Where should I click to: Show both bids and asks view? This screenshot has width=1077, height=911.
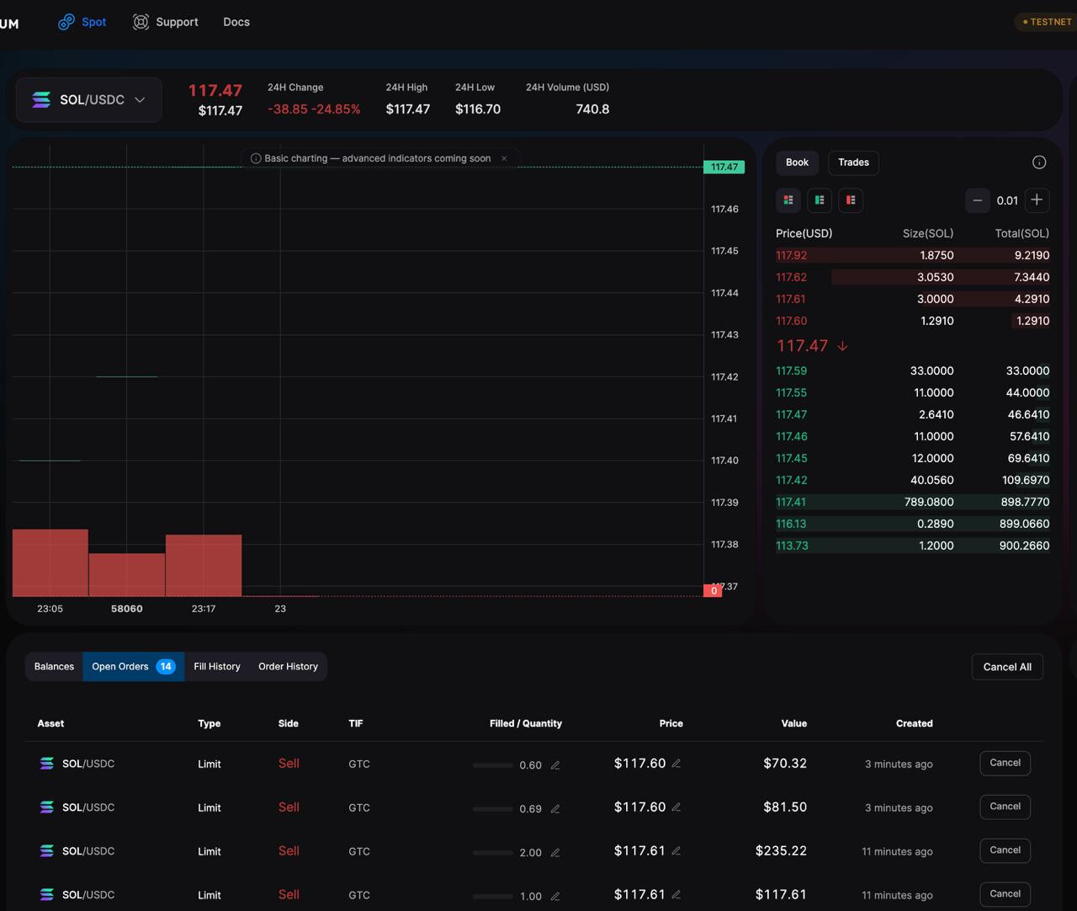[788, 200]
